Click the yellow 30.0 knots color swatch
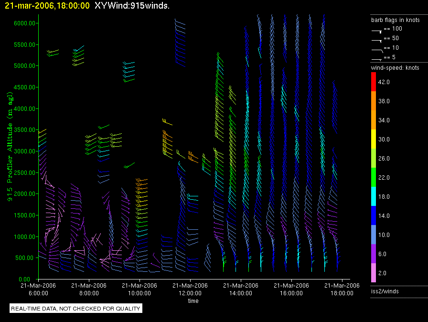The width and height of the screenshot is (428, 322). click(x=374, y=139)
